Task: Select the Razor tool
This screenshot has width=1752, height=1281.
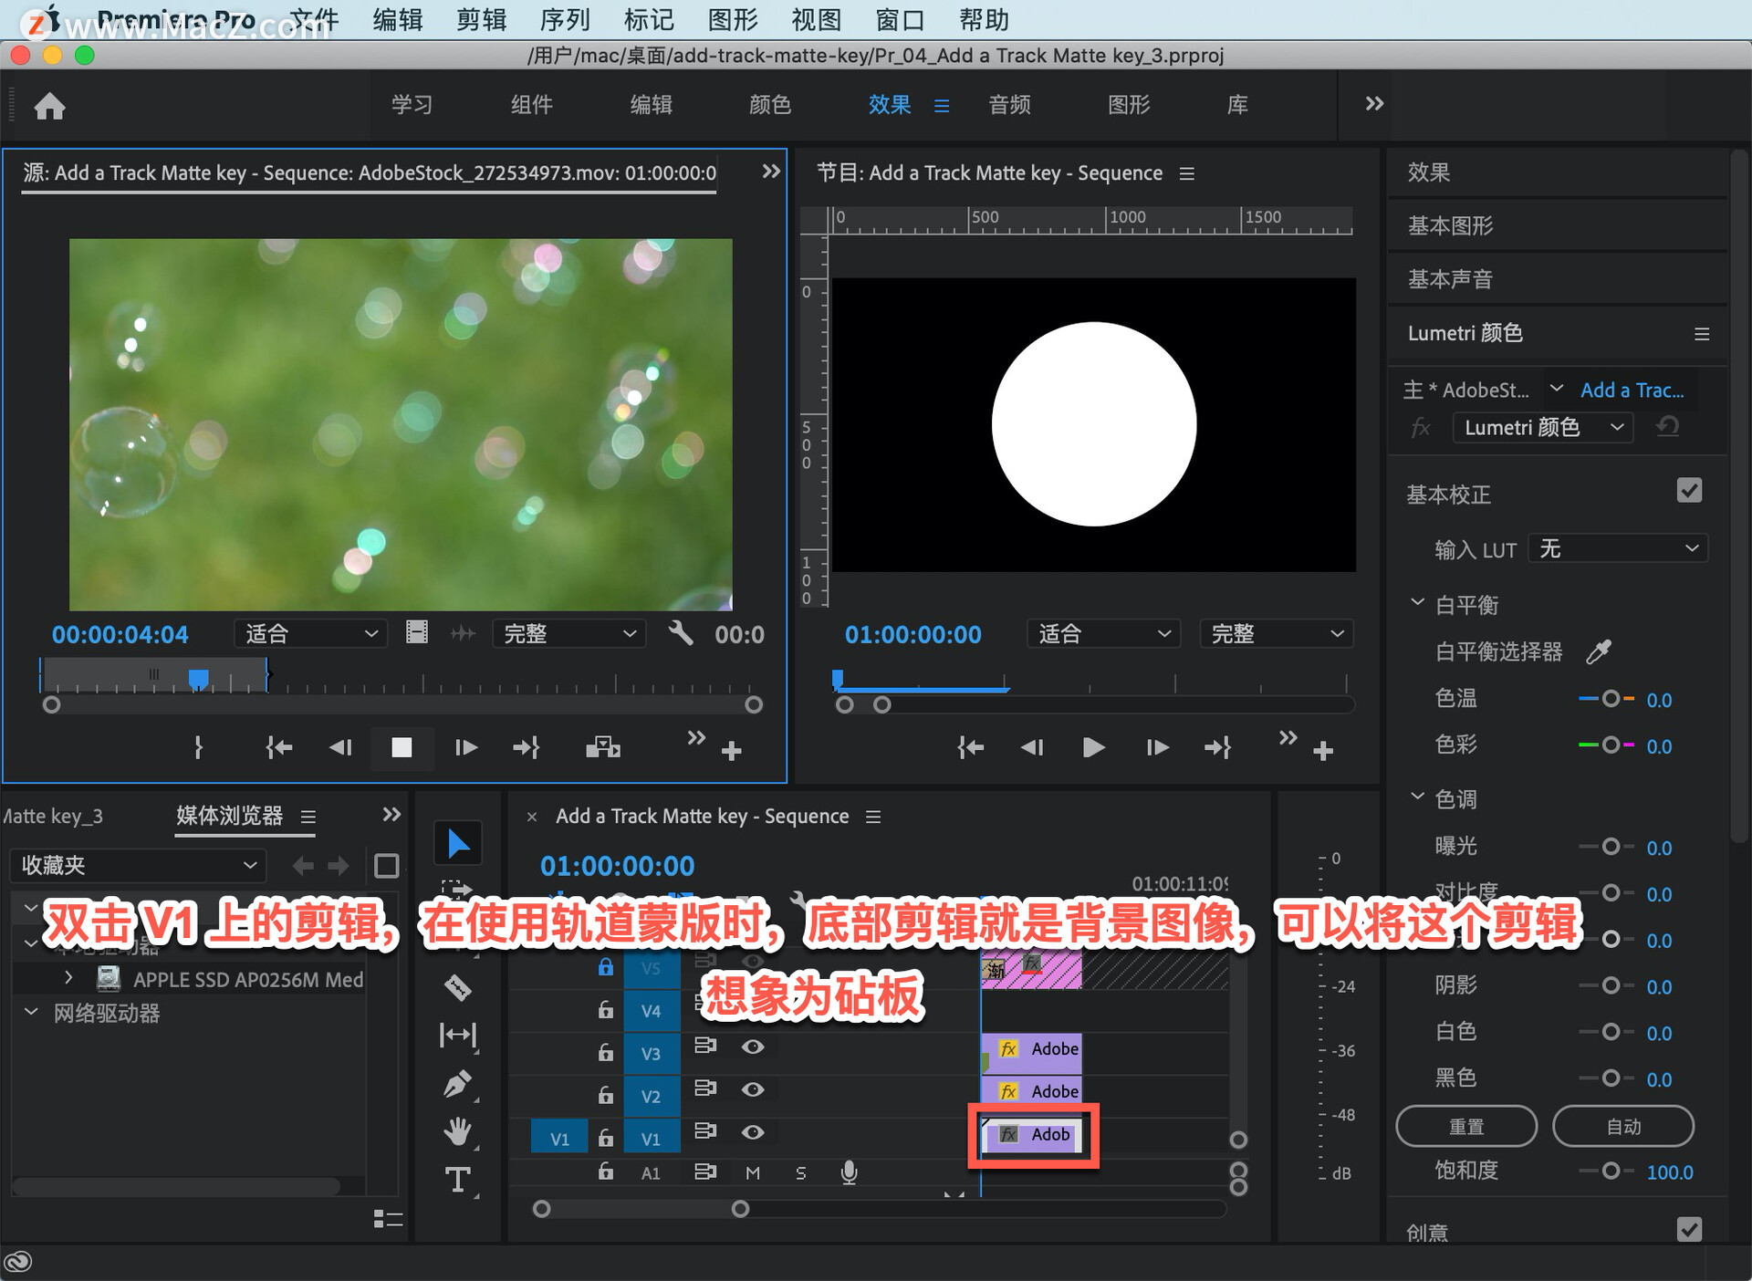Action: point(457,986)
